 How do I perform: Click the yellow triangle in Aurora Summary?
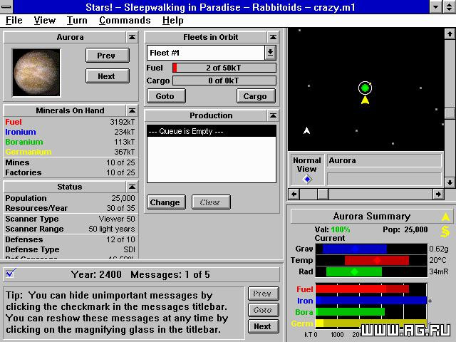click(445, 217)
